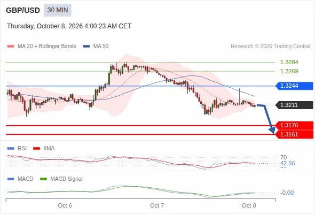Click the Oct 7 time axis label
Screen dimensions: 315x214
(x=157, y=205)
